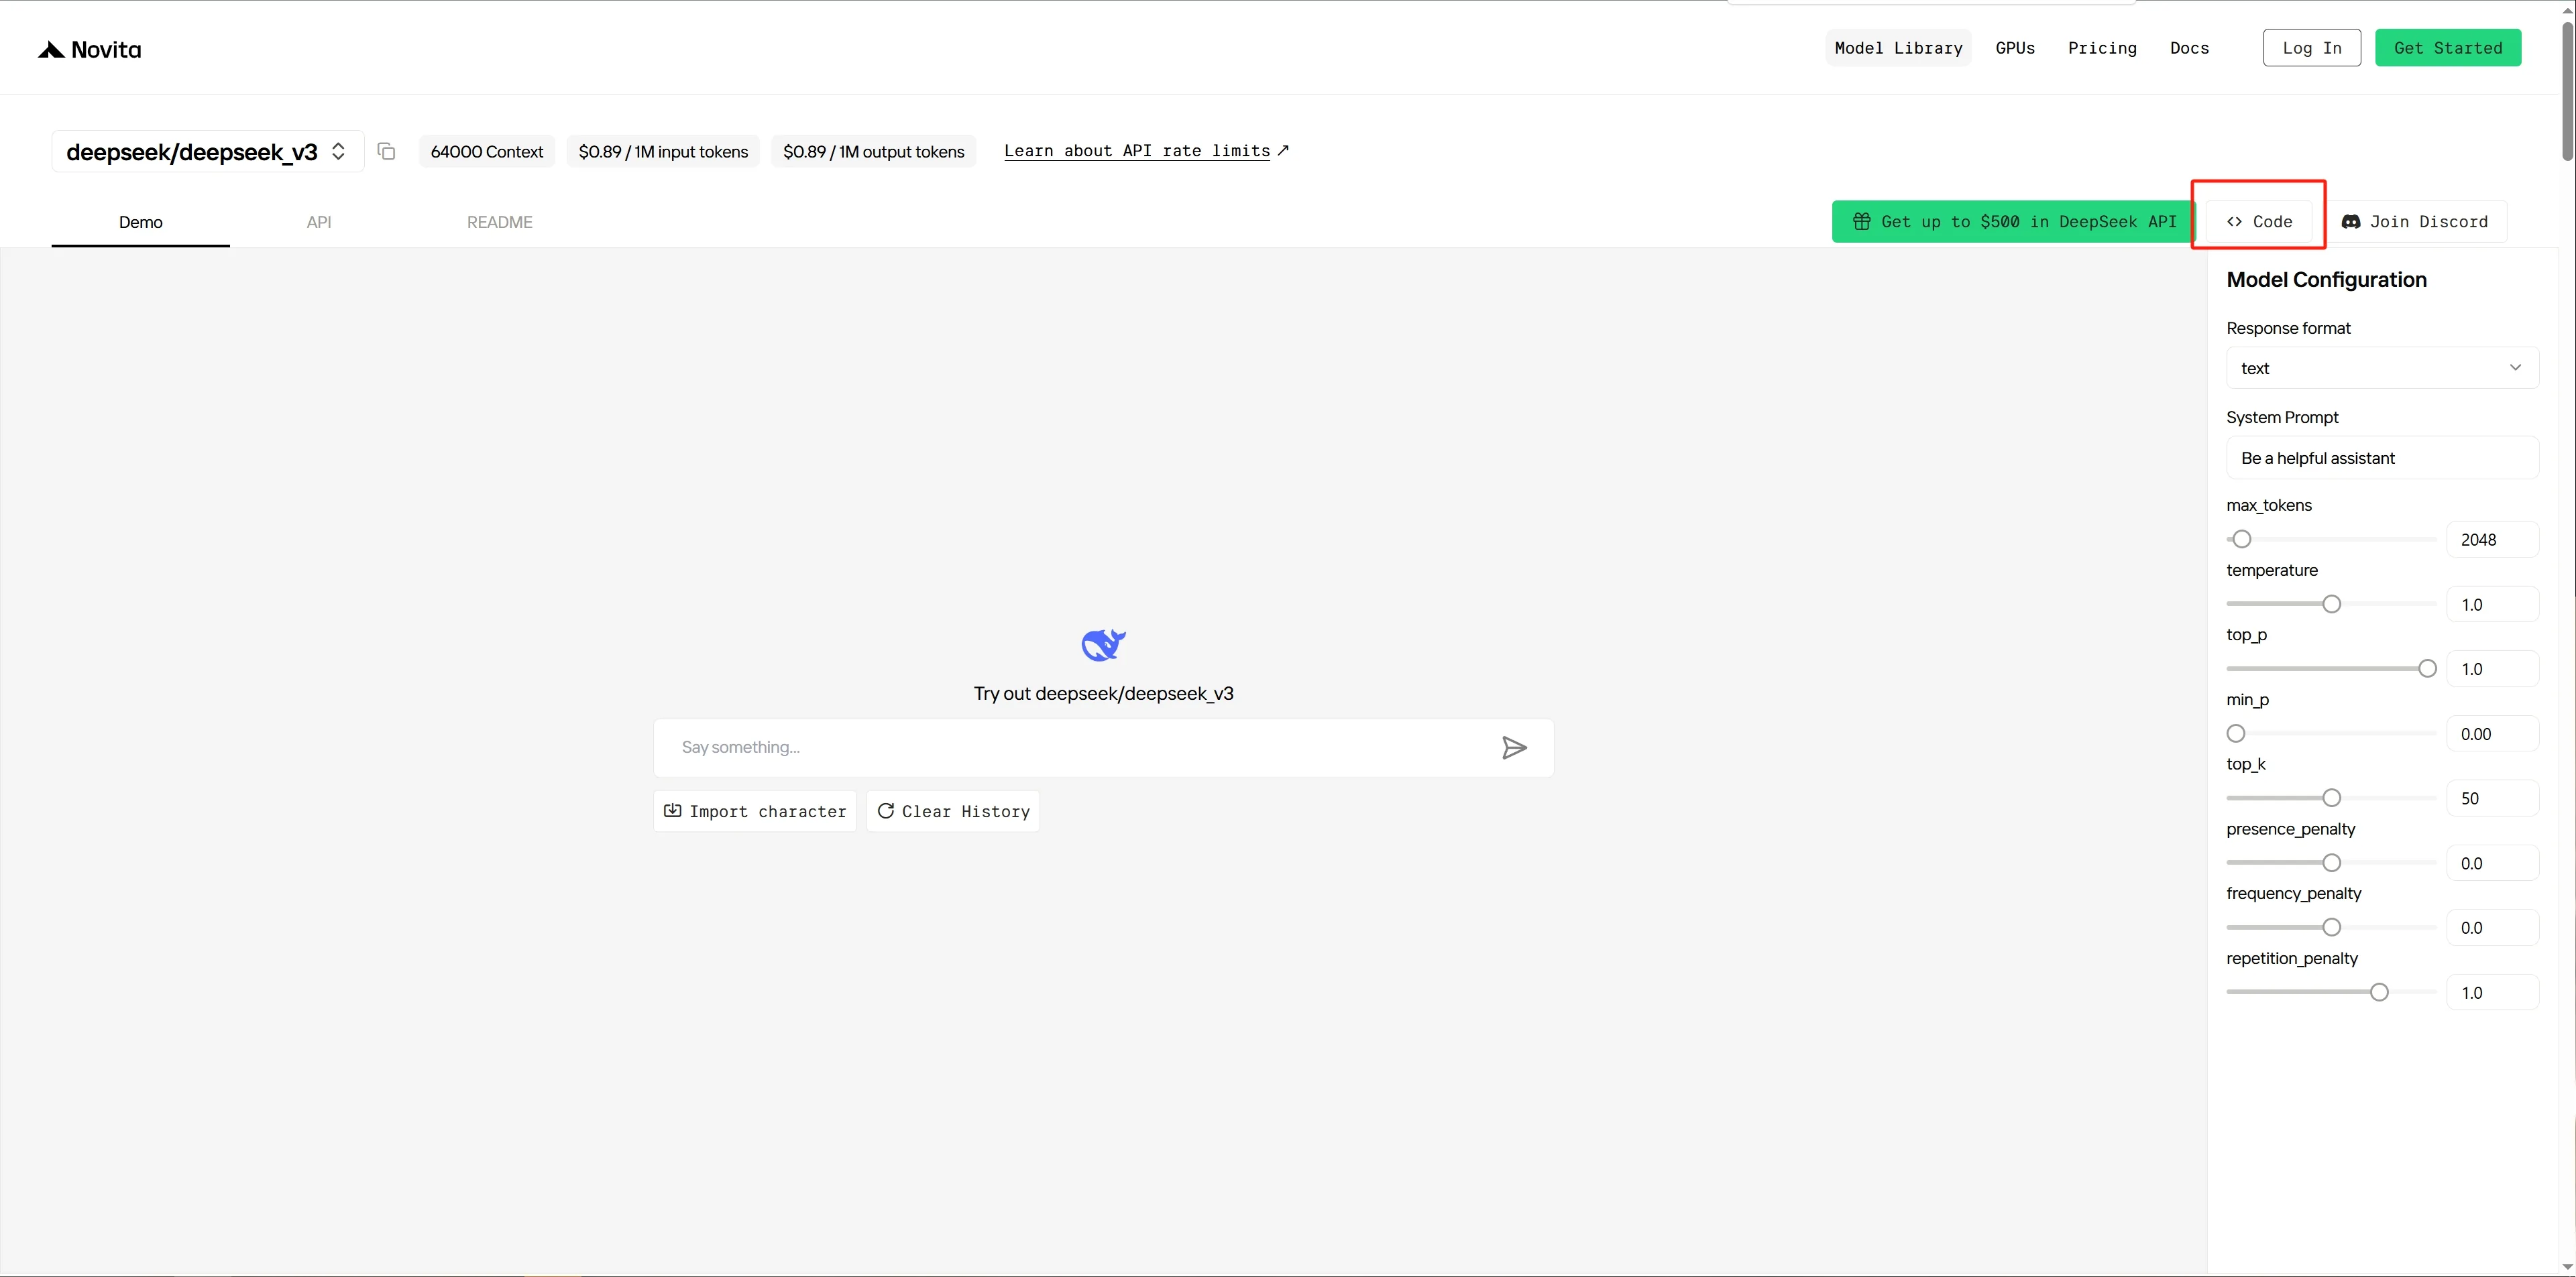Click the Join Discord button
2576x1277 pixels.
coord(2415,222)
